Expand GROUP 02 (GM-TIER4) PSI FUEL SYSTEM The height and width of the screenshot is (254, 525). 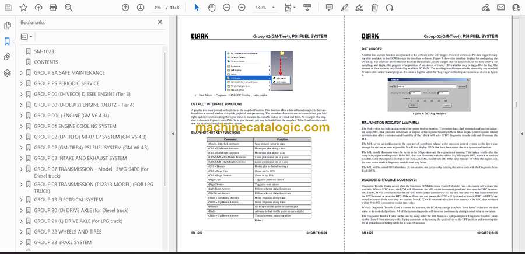pos(22,148)
